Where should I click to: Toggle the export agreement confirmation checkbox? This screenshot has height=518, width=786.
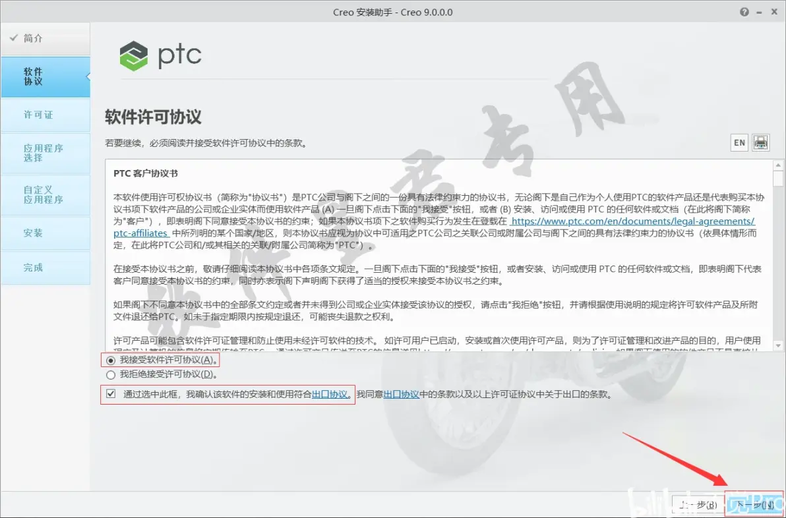click(111, 393)
